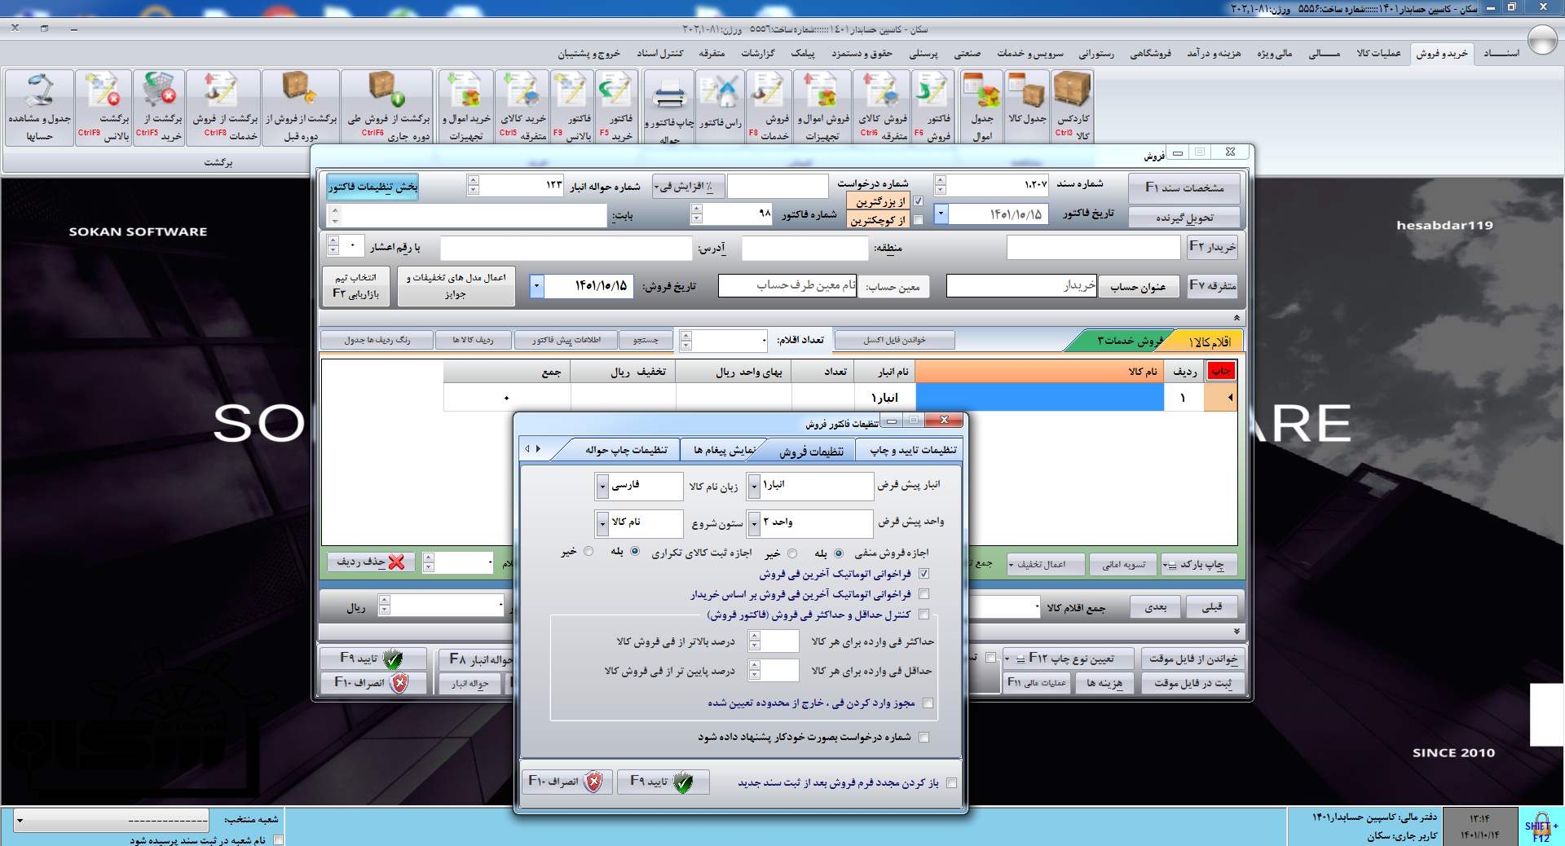Click the row colors (رنگ ردیف ها جدول) button
This screenshot has width=1565, height=846.
pyautogui.click(x=377, y=340)
